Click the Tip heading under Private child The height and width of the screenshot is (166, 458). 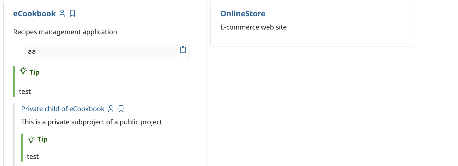click(42, 139)
